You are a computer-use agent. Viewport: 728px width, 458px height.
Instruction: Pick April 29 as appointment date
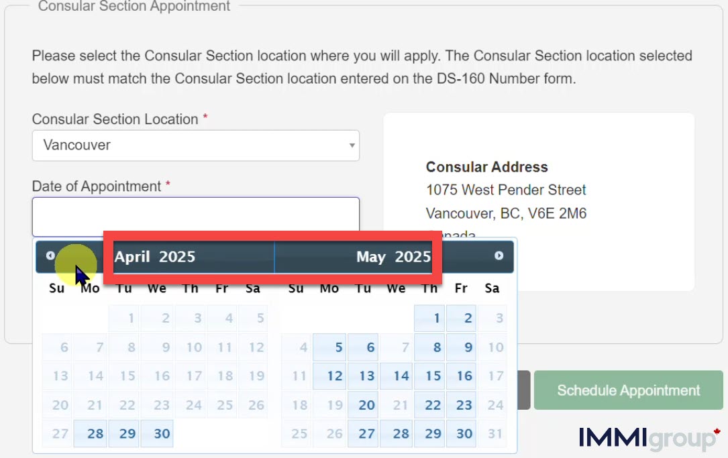point(123,434)
